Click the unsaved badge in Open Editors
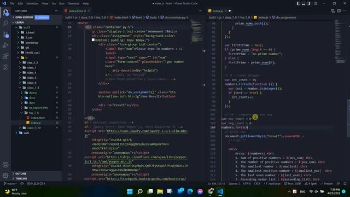This screenshot has height=197, width=350. [x=42, y=18]
